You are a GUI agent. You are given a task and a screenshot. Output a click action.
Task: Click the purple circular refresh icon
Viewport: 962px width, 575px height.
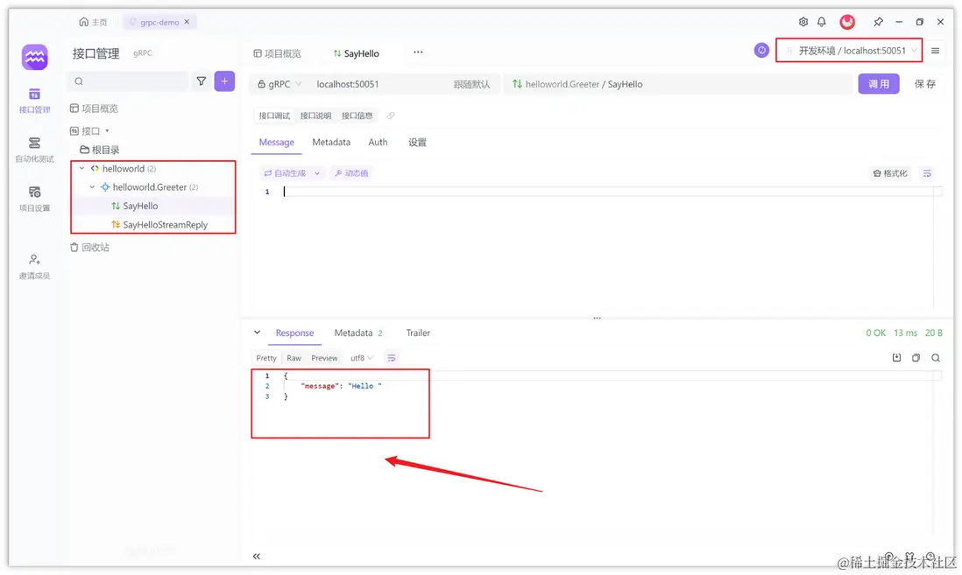pyautogui.click(x=761, y=50)
